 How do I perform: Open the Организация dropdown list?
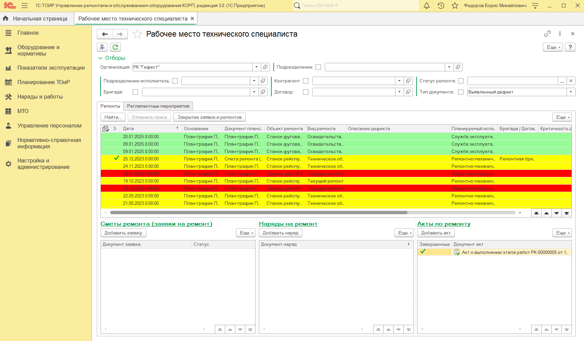(x=257, y=67)
